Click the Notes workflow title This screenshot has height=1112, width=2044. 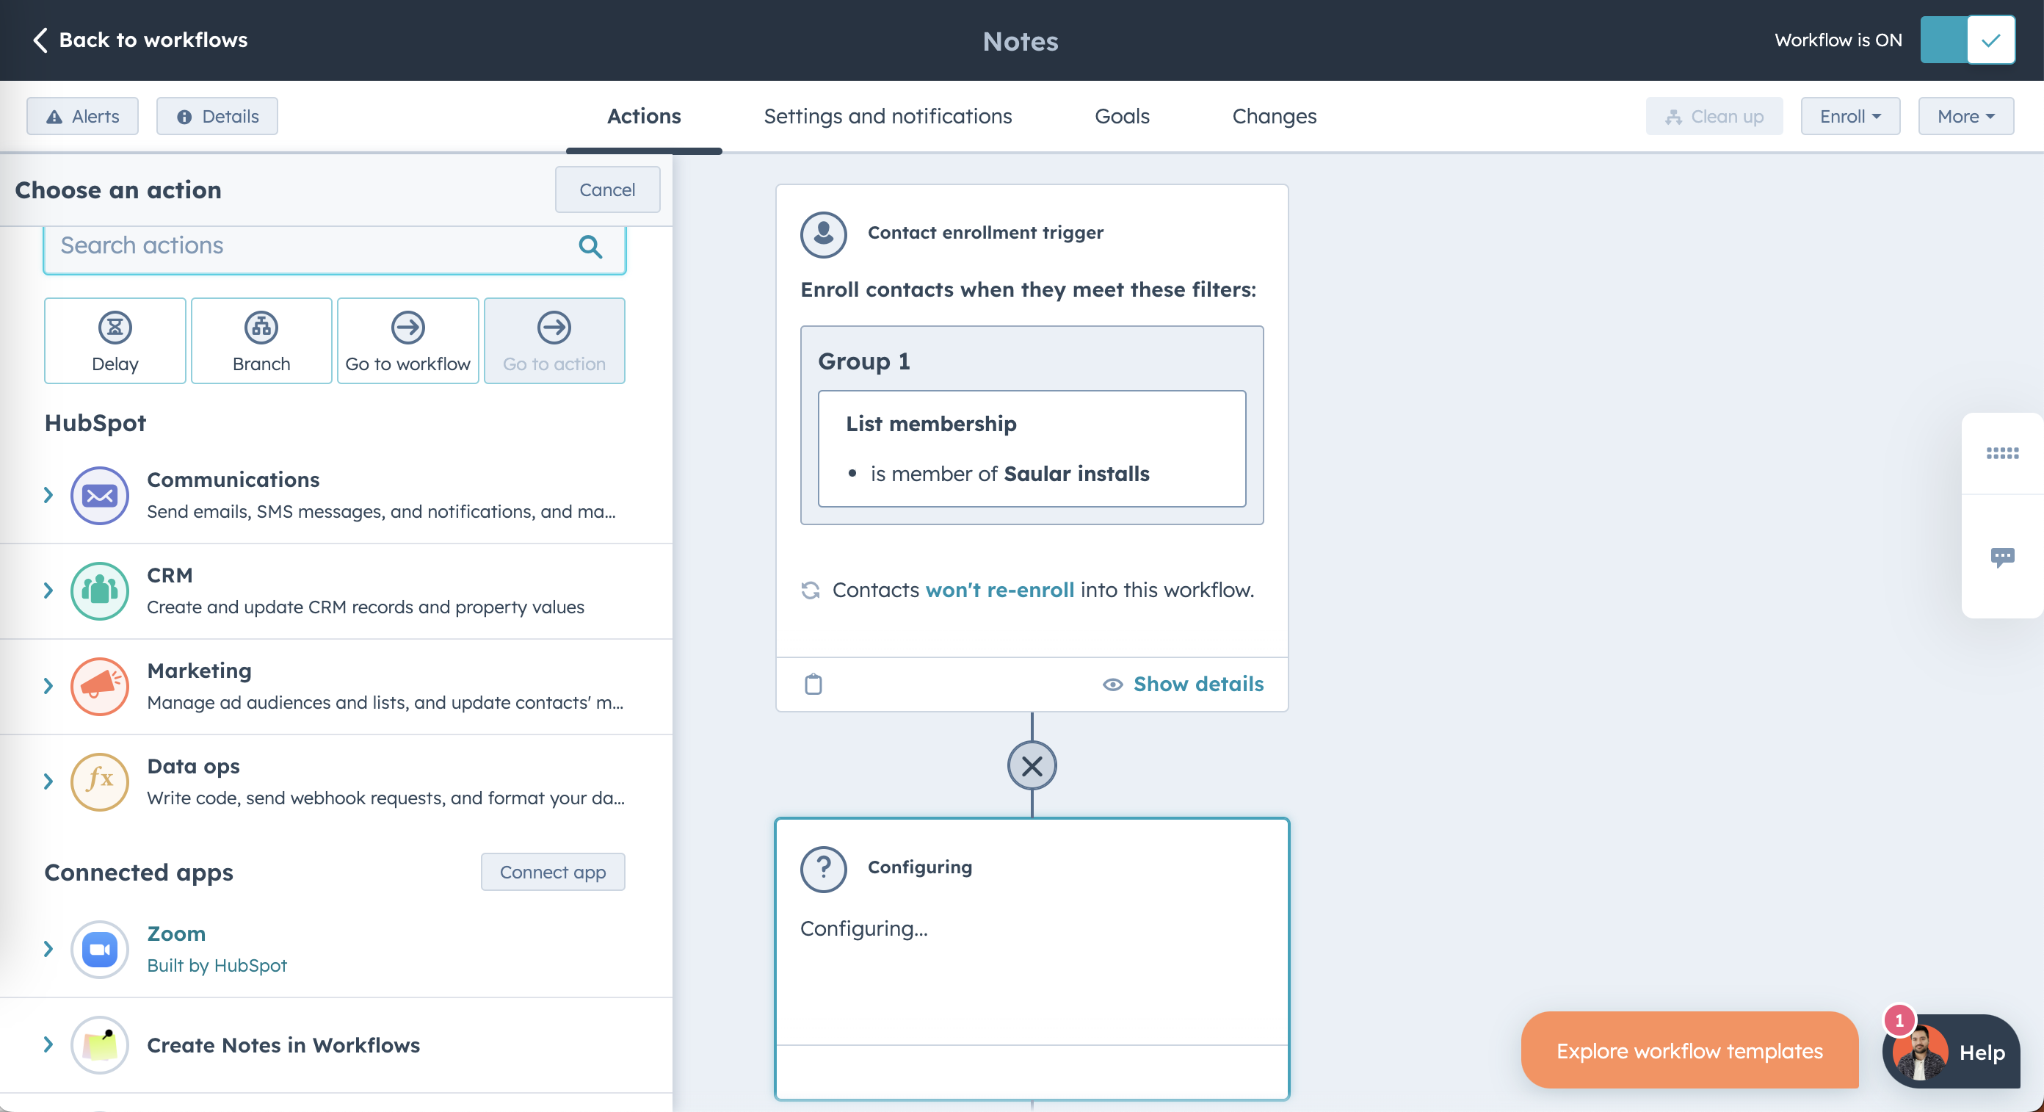click(1021, 41)
